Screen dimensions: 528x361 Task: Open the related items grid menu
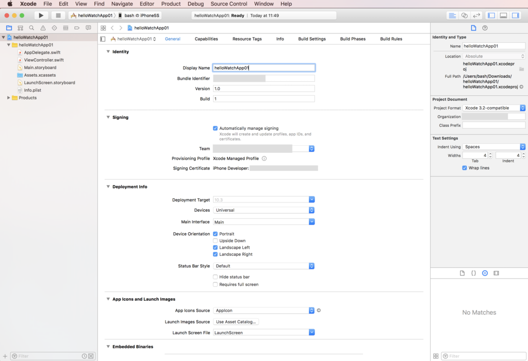click(x=103, y=28)
